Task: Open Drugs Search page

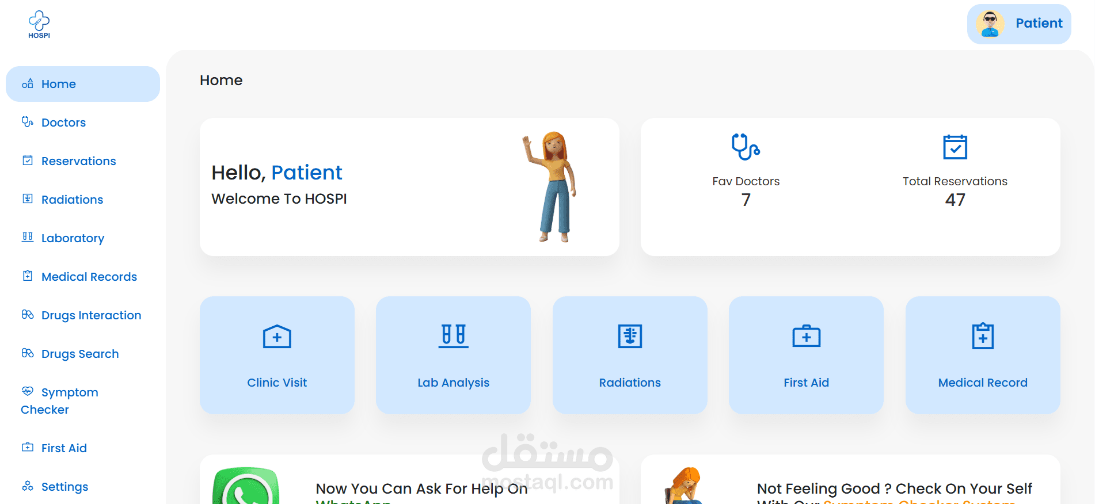Action: (x=83, y=354)
